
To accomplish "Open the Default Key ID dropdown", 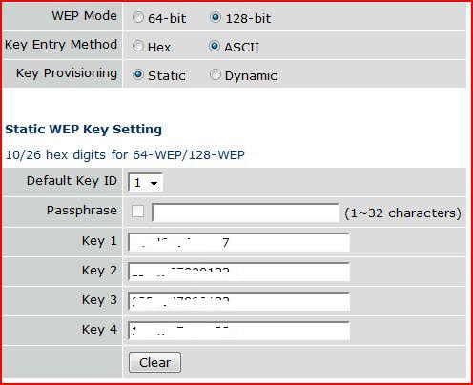I will tap(145, 183).
